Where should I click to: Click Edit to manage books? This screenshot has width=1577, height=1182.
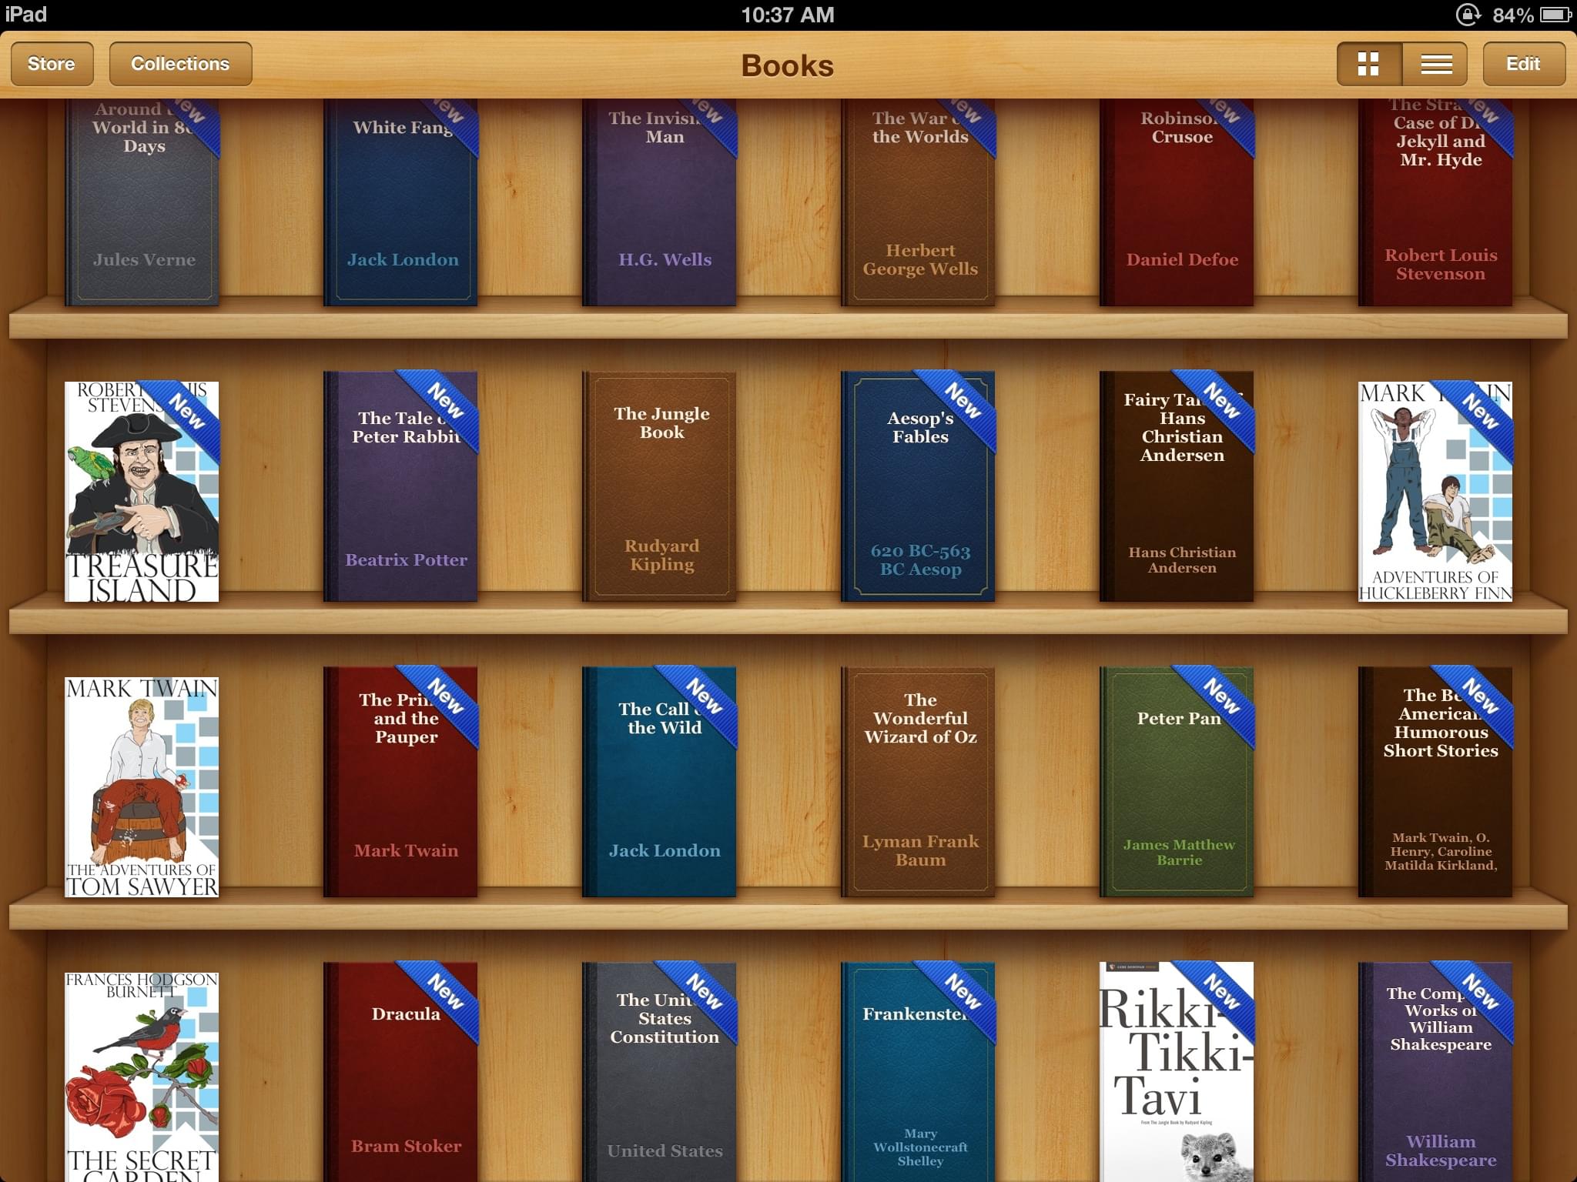click(1521, 63)
